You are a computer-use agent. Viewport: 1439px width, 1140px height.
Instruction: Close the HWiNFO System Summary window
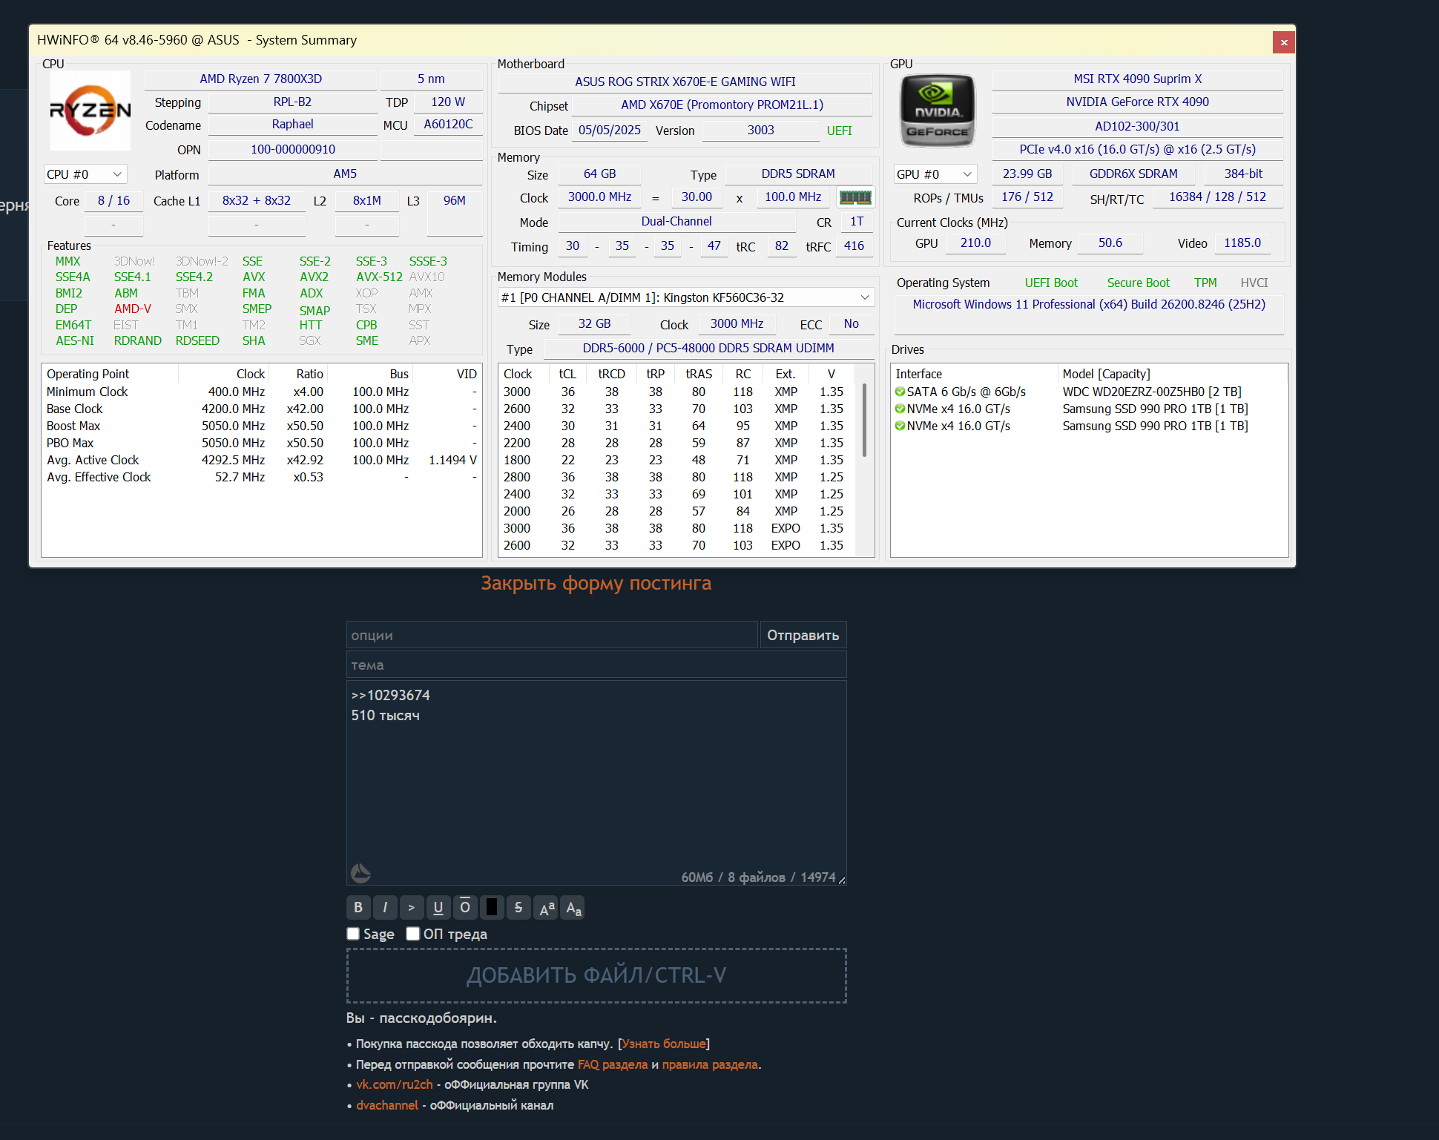(1284, 42)
